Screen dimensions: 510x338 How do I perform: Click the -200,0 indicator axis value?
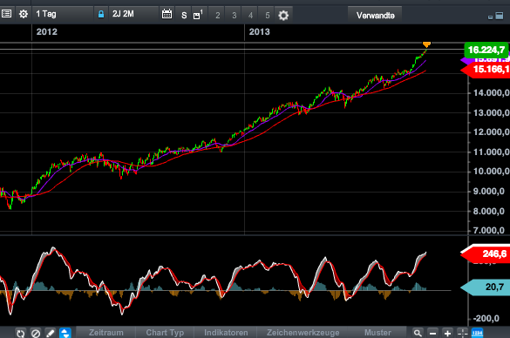(486, 319)
